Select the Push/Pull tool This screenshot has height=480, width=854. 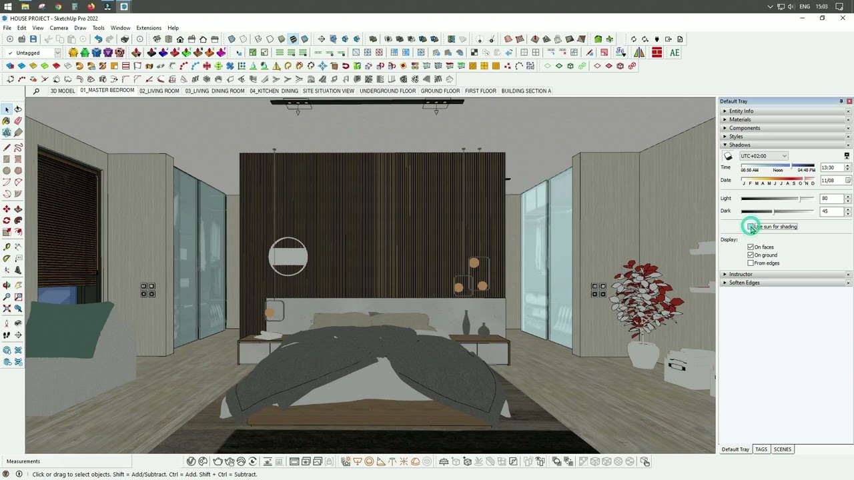click(18, 209)
